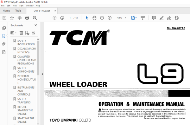This screenshot has width=190, height=125.
Task: Open the Window menu
Action: tap(29, 6)
